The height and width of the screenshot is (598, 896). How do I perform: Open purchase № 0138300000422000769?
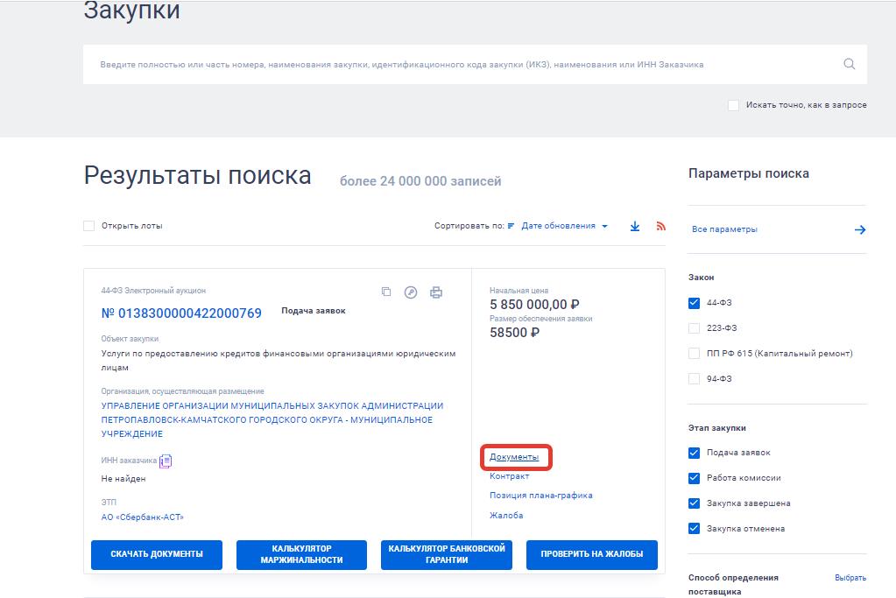click(181, 313)
